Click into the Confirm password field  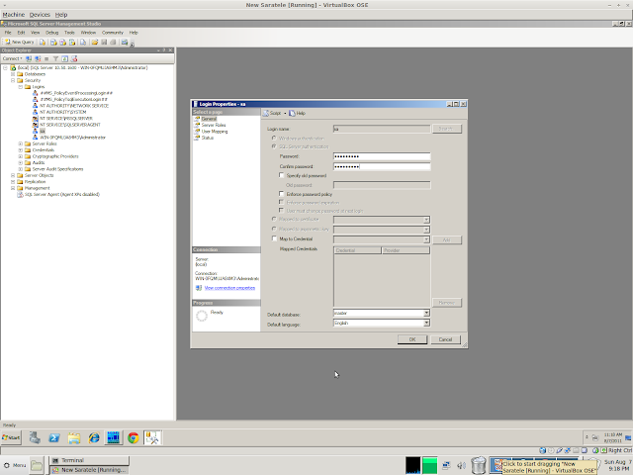pyautogui.click(x=382, y=166)
